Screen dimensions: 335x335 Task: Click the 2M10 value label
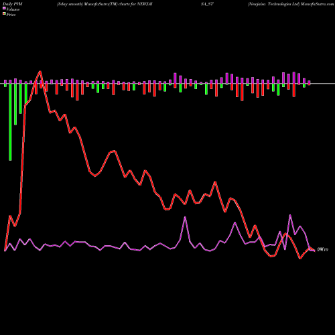[x=323, y=250]
